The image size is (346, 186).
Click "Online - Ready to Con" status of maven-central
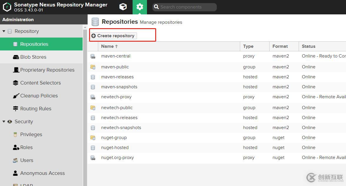coord(324,56)
